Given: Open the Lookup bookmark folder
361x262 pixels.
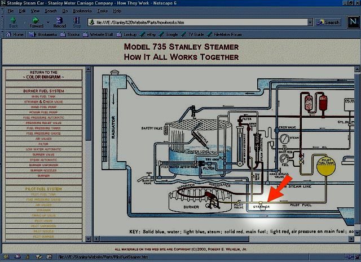Looking at the screenshot, I should pos(126,34).
